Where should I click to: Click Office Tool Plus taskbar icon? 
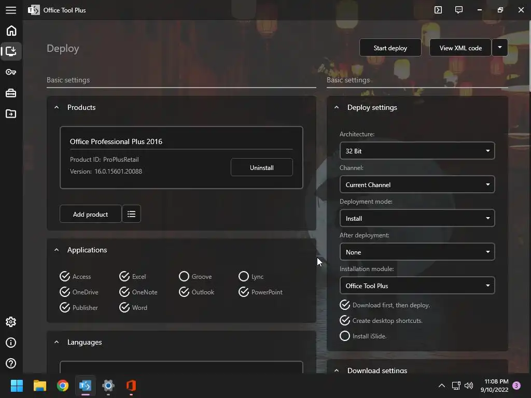coord(86,386)
